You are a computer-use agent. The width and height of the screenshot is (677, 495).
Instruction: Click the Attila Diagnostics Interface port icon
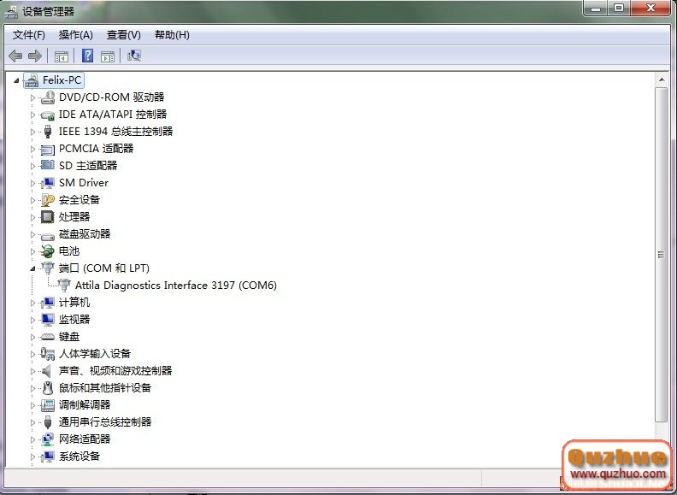(x=64, y=285)
